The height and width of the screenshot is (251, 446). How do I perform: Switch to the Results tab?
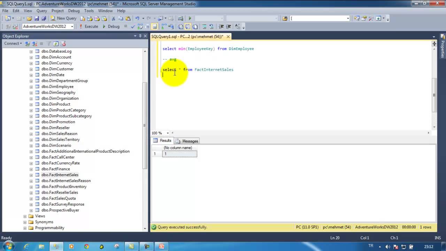[162, 140]
